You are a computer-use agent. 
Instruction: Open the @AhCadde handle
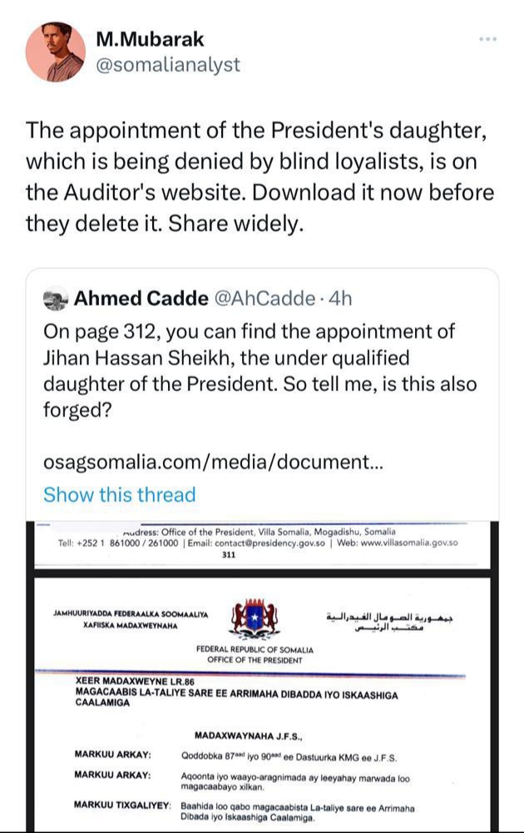point(264,299)
